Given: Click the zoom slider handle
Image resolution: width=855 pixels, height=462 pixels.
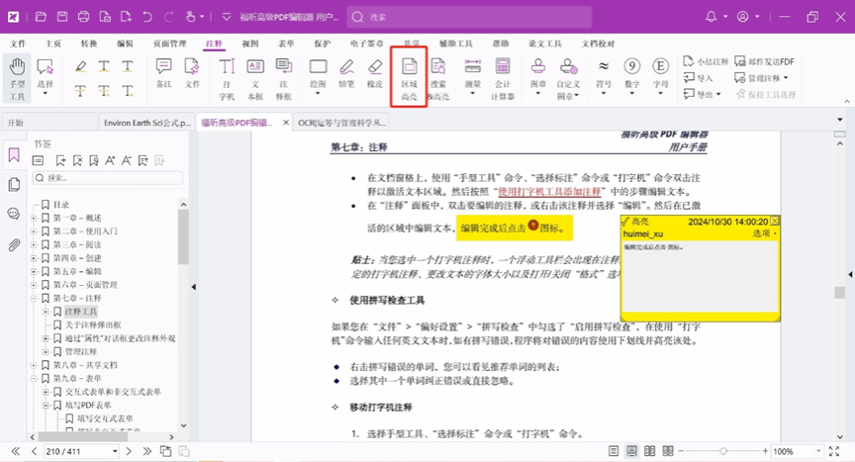Looking at the screenshot, I should pos(723,451).
